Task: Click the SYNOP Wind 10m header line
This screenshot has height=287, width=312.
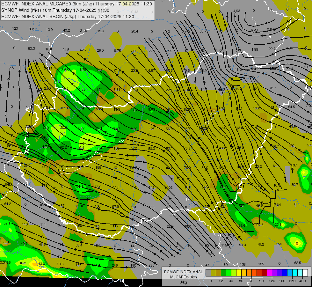Action: pyautogui.click(x=55, y=10)
